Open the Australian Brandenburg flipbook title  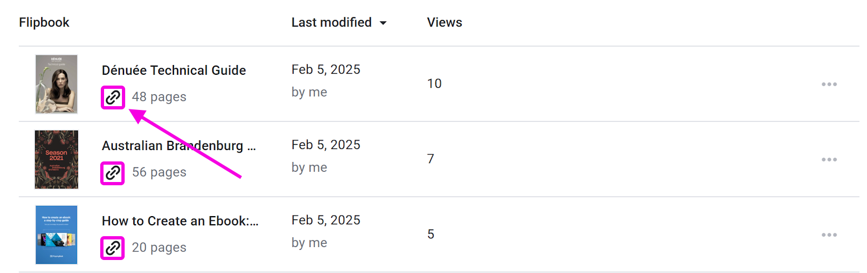tap(179, 146)
